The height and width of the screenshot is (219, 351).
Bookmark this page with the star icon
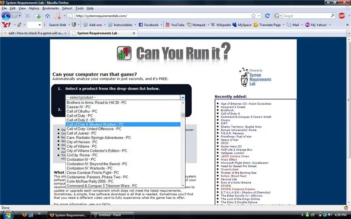tap(254, 16)
